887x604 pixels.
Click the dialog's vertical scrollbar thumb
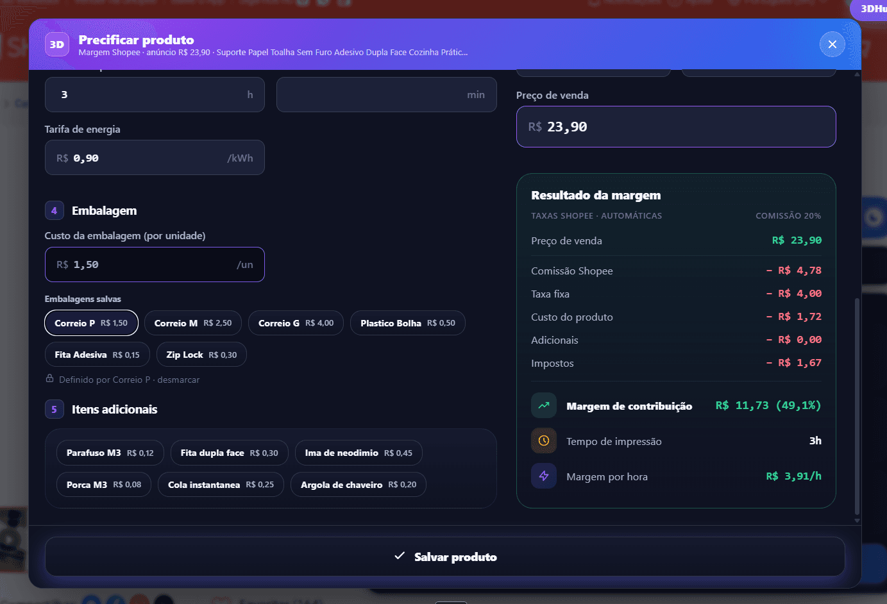(857, 406)
